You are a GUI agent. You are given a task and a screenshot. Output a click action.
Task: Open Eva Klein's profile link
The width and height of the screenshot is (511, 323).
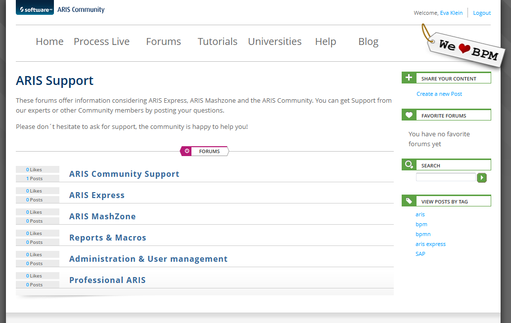point(451,13)
